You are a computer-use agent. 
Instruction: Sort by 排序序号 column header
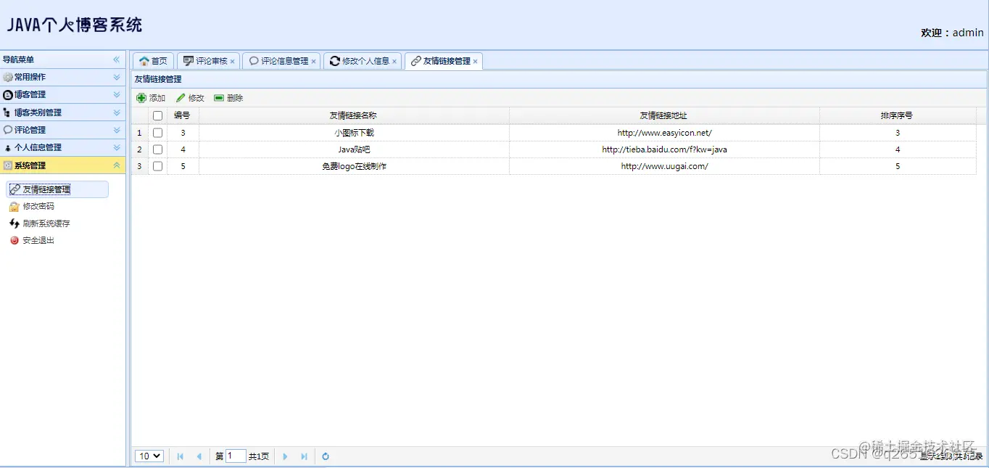click(898, 115)
